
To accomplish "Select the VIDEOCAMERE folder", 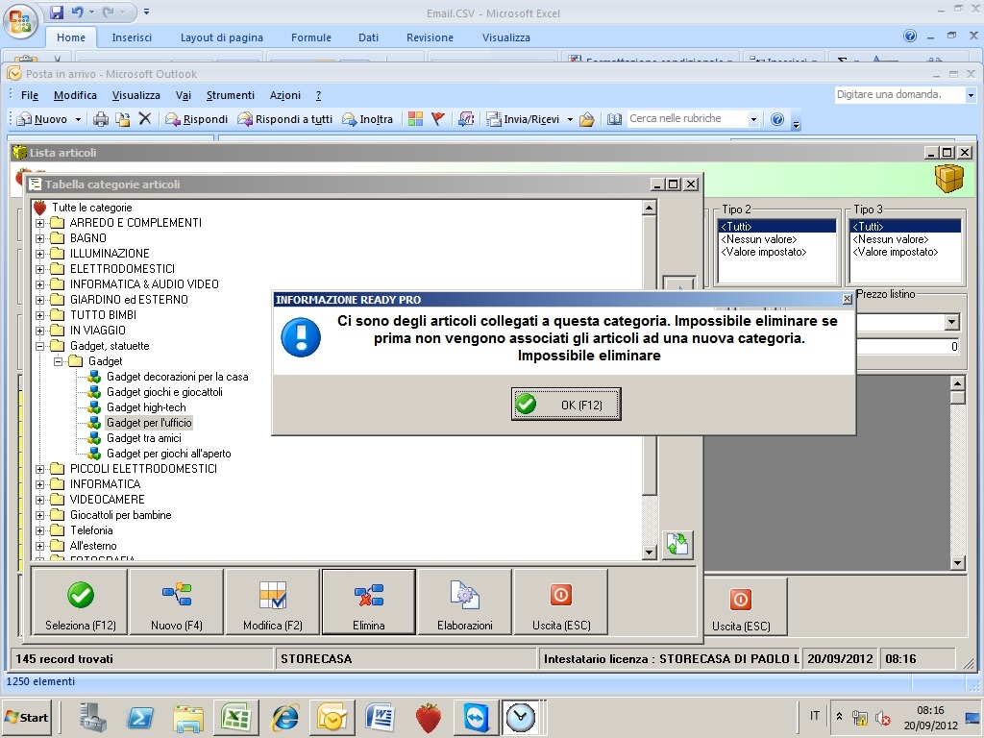I will [x=107, y=500].
